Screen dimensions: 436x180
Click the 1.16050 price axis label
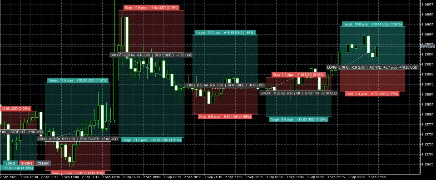[428, 14]
